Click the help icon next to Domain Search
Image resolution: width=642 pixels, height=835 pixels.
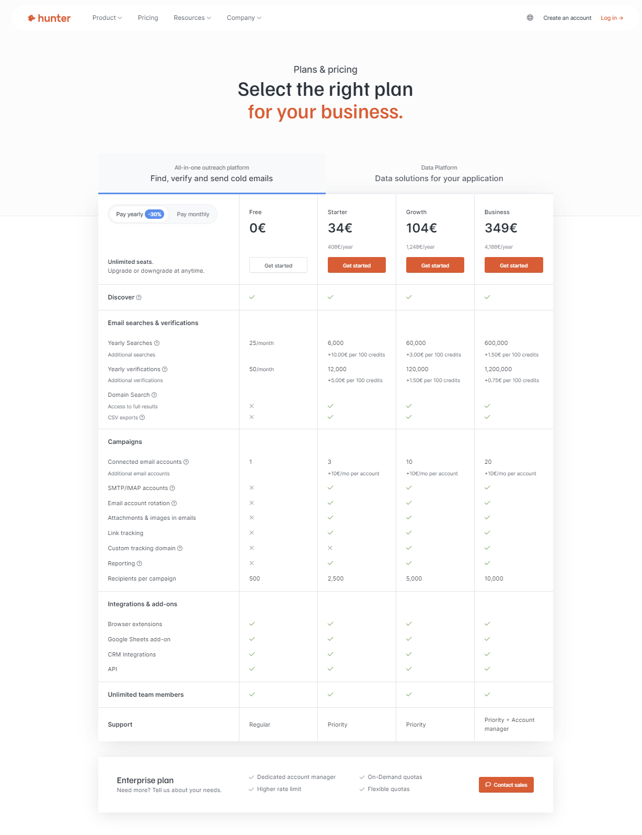tap(154, 395)
